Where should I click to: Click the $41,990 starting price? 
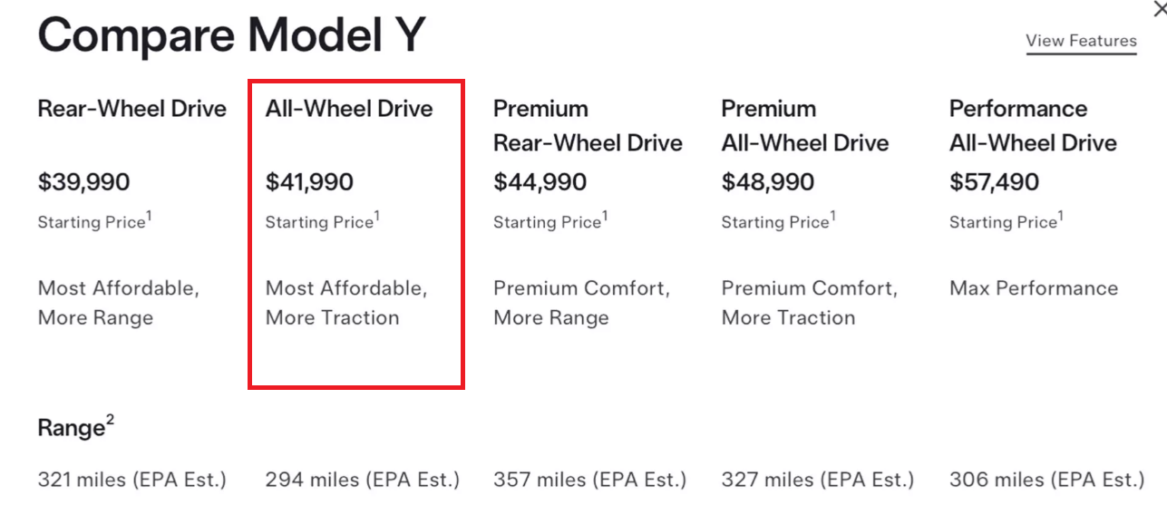[309, 182]
